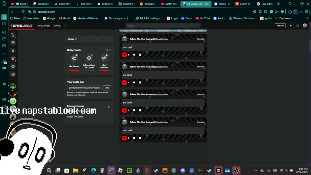Viewport: 311px width, 175px height.
Task: Show more bookmarks with double chevron
Action: coord(308,18)
